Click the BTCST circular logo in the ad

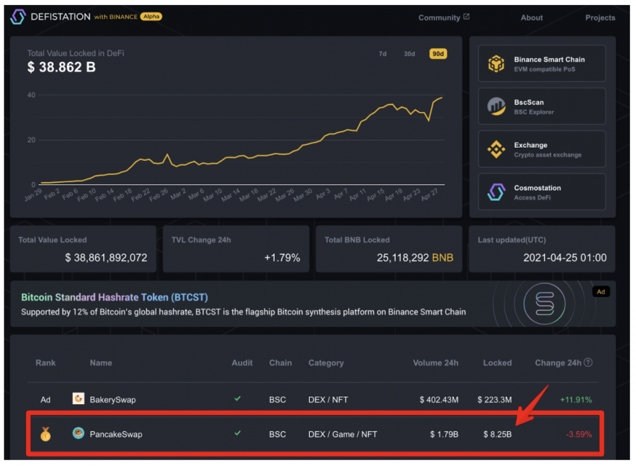pos(545,303)
